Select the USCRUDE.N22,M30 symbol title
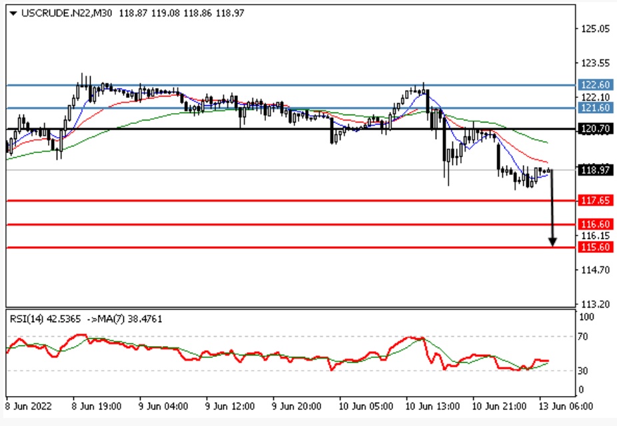617x426 pixels. tap(67, 13)
